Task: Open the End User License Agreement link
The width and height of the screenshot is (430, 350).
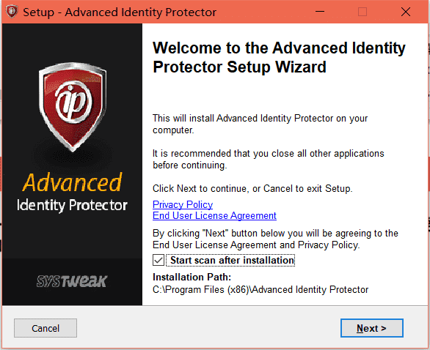Action: pos(214,215)
